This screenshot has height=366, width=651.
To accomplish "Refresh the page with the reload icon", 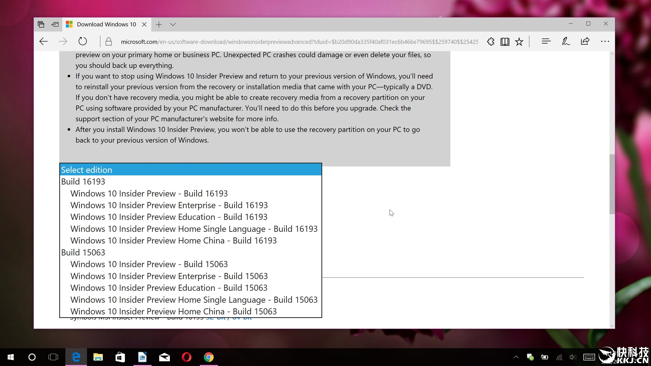I will (82, 41).
